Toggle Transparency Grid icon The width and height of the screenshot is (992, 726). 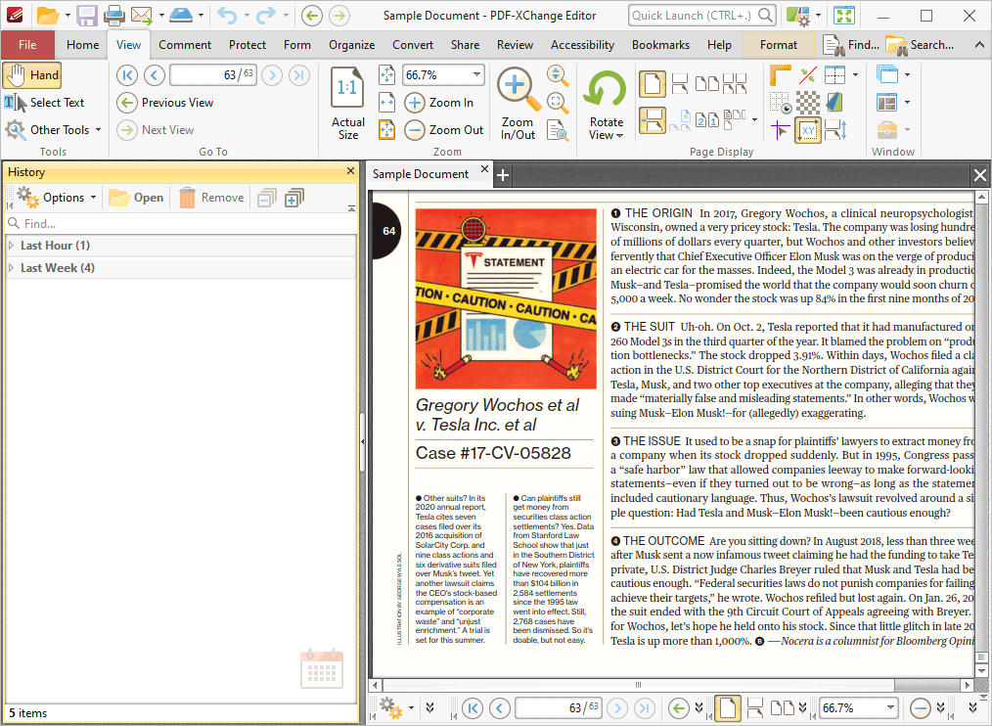[807, 103]
